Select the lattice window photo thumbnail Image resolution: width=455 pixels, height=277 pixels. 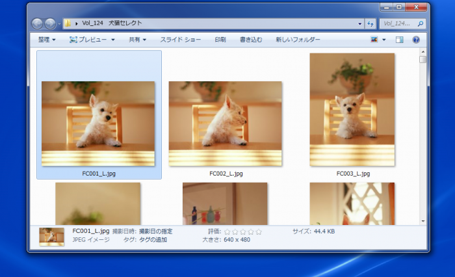[x=352, y=204]
